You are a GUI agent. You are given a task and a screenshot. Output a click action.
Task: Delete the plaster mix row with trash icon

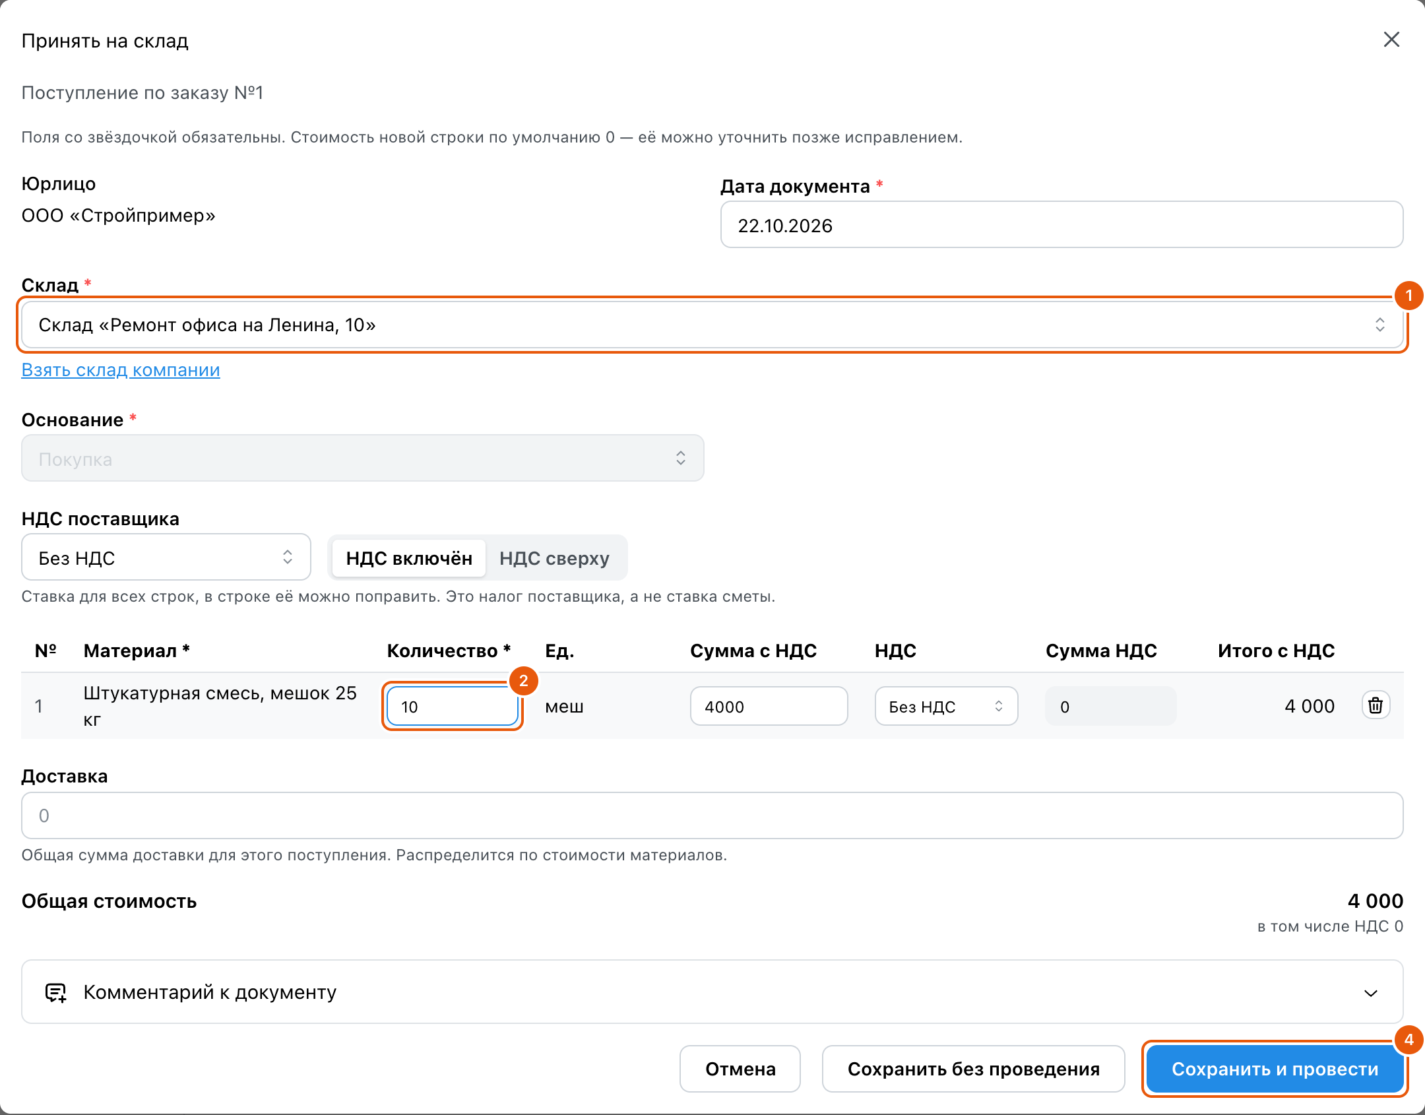tap(1376, 705)
